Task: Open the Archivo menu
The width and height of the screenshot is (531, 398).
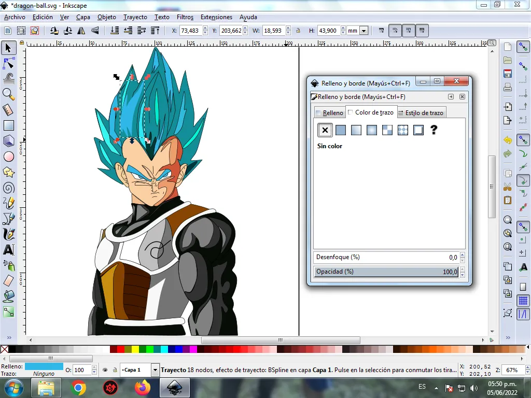Action: point(15,17)
